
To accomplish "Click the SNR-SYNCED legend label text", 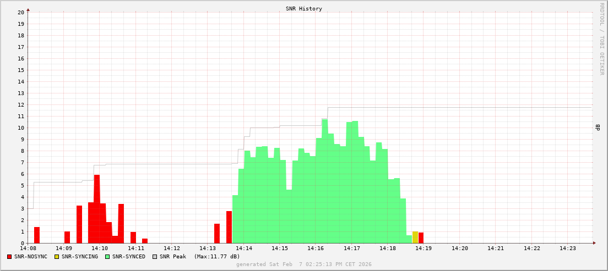I will 129,257.
